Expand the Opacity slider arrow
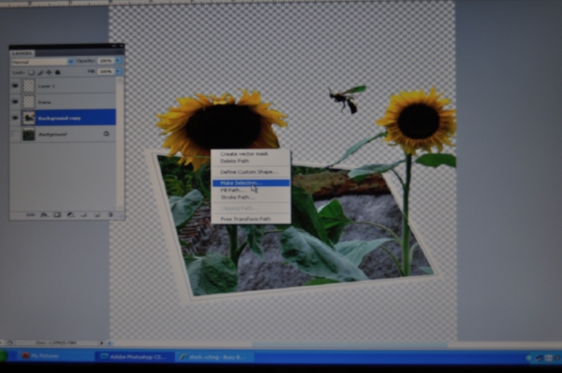The width and height of the screenshot is (562, 373). 118,61
